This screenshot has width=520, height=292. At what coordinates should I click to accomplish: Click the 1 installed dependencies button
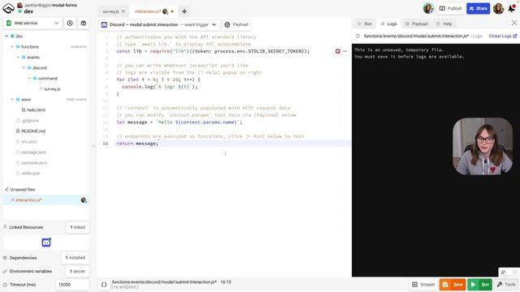(76, 258)
